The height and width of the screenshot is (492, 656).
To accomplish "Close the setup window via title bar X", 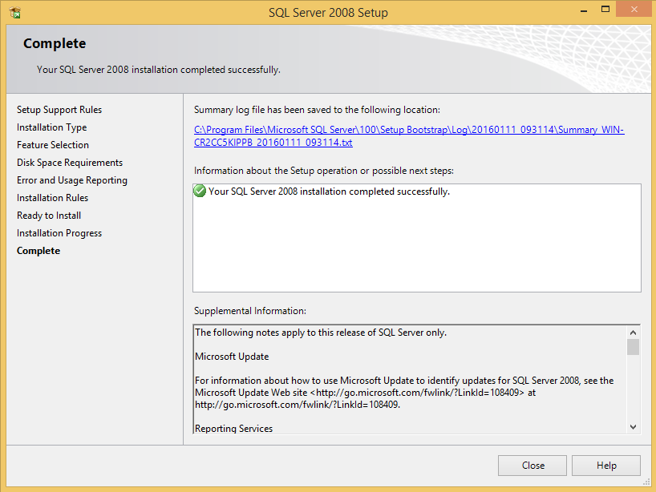I will (x=634, y=9).
